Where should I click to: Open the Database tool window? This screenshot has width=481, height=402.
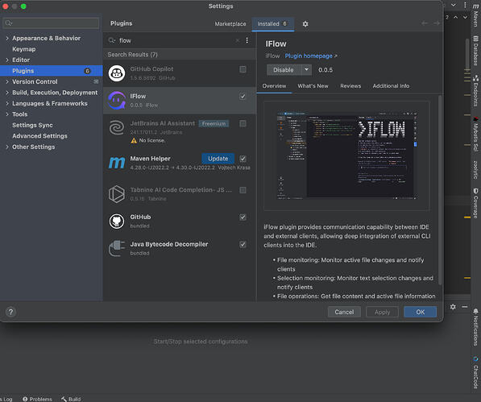(475, 51)
